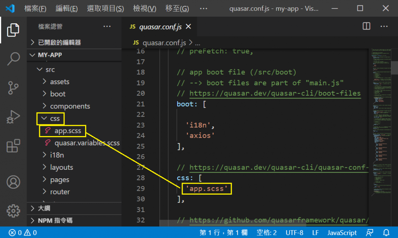Click the code minimap
The height and width of the screenshot is (238, 398).
pyautogui.click(x=382, y=122)
